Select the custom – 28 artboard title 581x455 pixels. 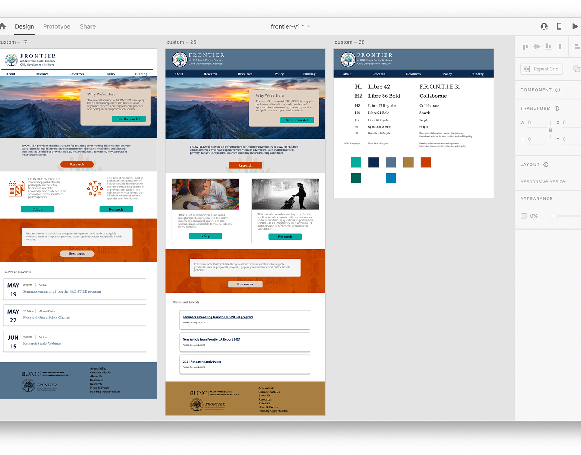coord(349,42)
